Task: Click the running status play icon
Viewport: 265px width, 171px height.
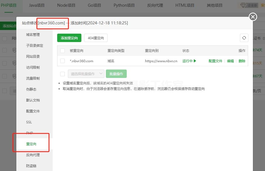Action: [195, 61]
